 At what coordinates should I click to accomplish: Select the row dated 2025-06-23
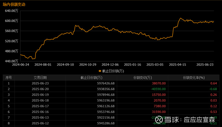point(40,83)
